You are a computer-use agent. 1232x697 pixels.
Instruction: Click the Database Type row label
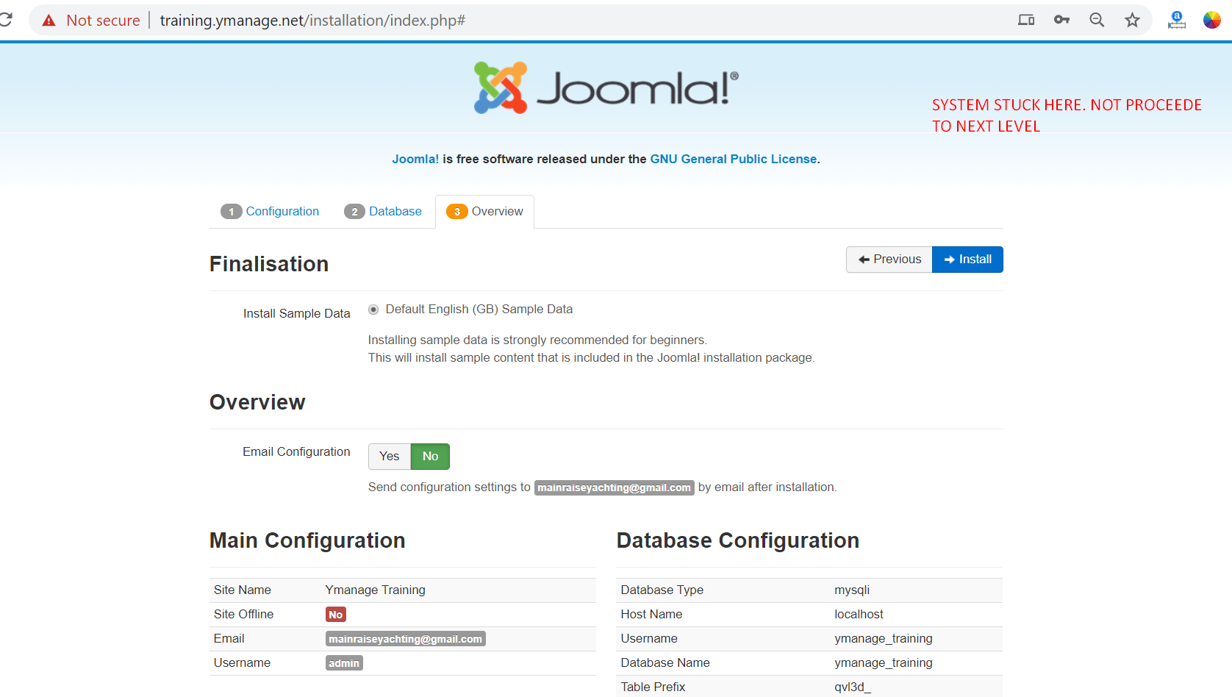662,590
